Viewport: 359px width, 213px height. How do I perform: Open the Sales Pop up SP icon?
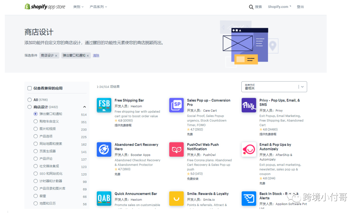[176, 105]
